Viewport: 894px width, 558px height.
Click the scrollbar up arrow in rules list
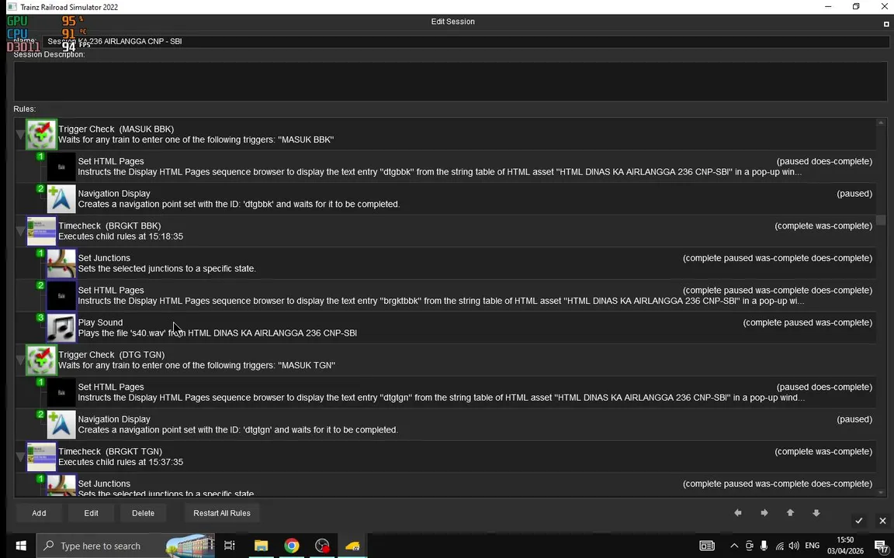pos(881,122)
